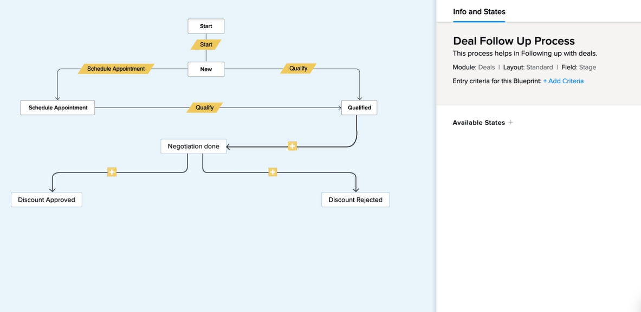Click the Available States heading
The width and height of the screenshot is (641, 312).
tap(478, 123)
